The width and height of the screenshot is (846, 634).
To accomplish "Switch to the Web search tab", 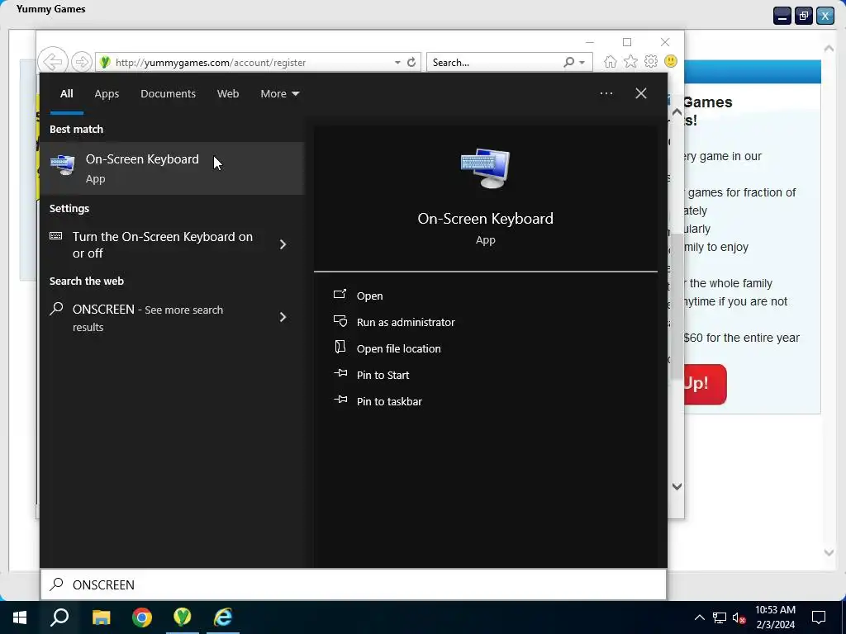I will 228,94.
